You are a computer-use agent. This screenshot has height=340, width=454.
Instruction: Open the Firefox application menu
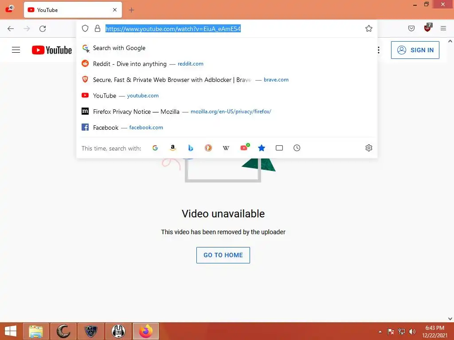(443, 28)
